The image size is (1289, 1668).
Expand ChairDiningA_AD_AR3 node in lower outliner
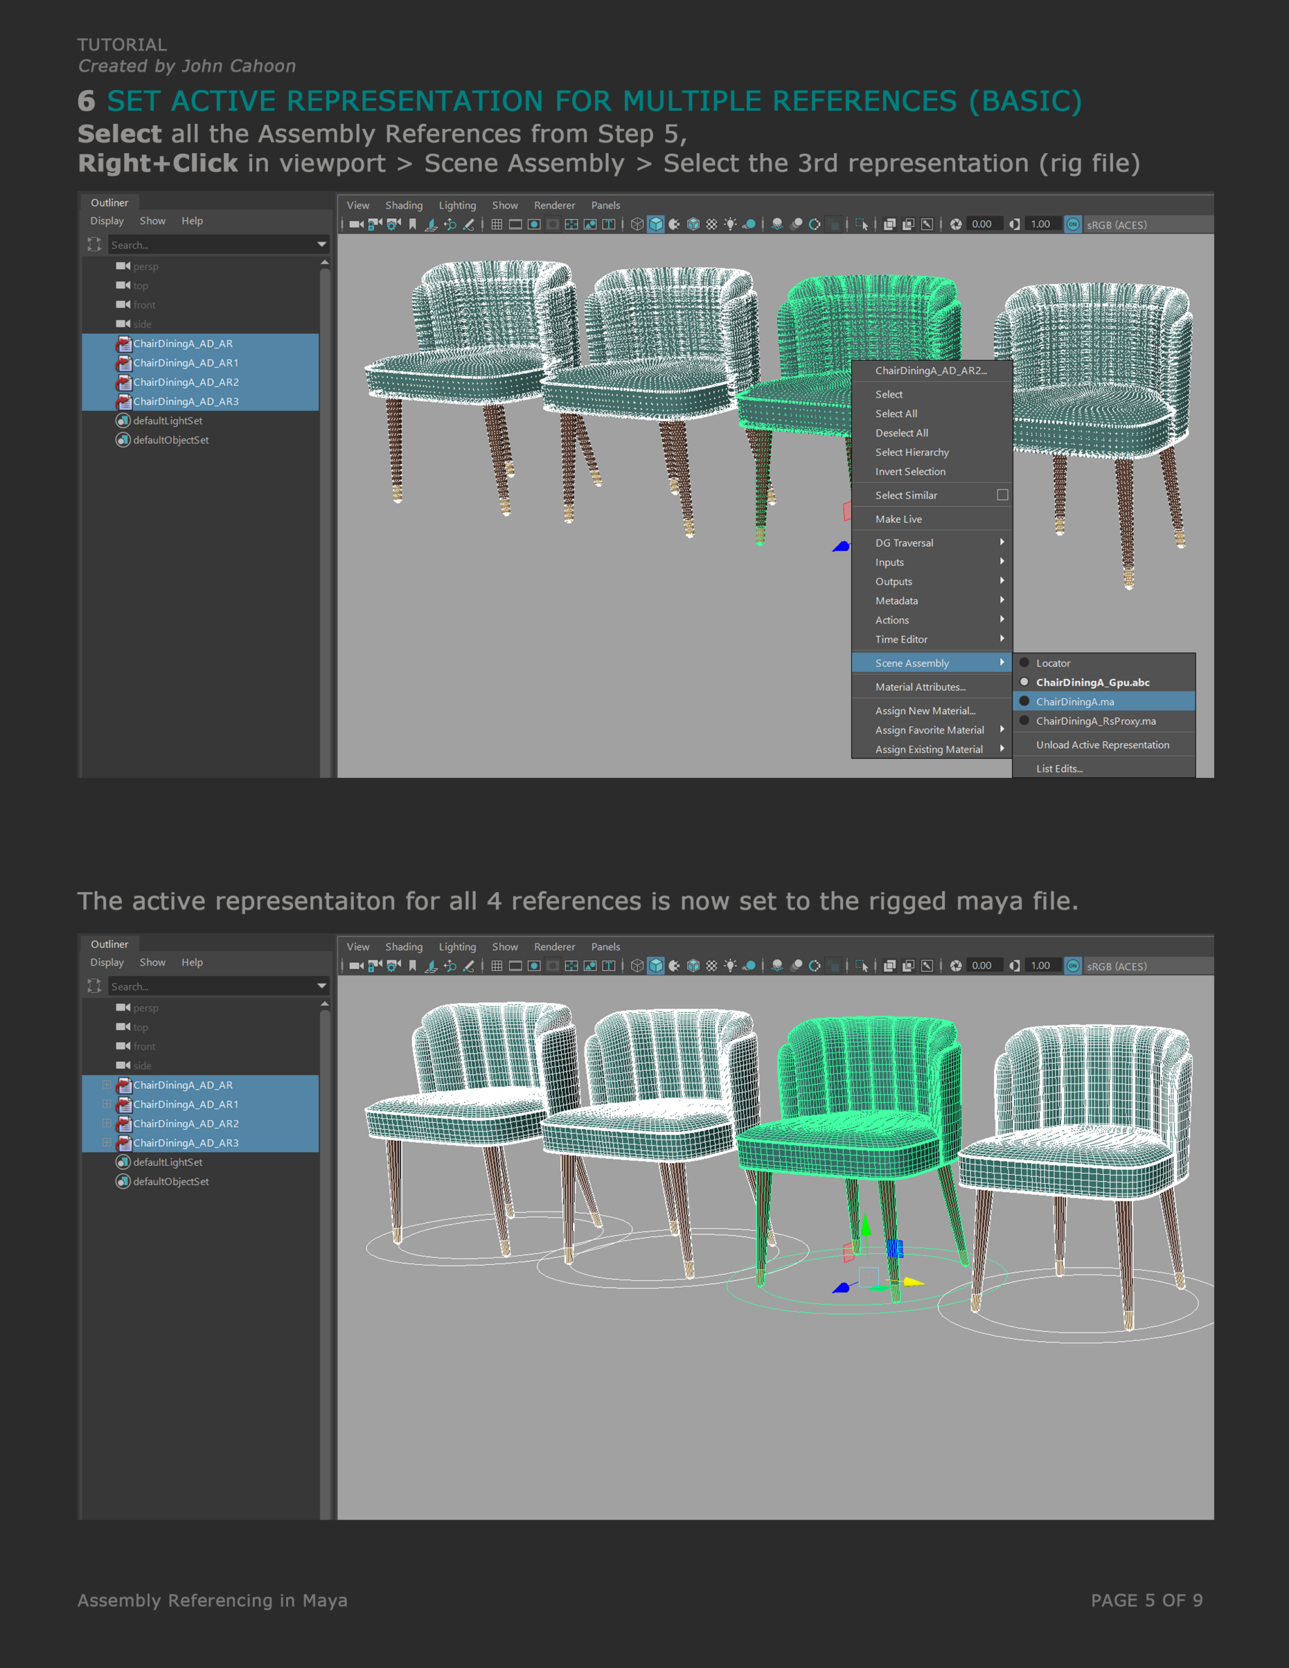pyautogui.click(x=106, y=1143)
